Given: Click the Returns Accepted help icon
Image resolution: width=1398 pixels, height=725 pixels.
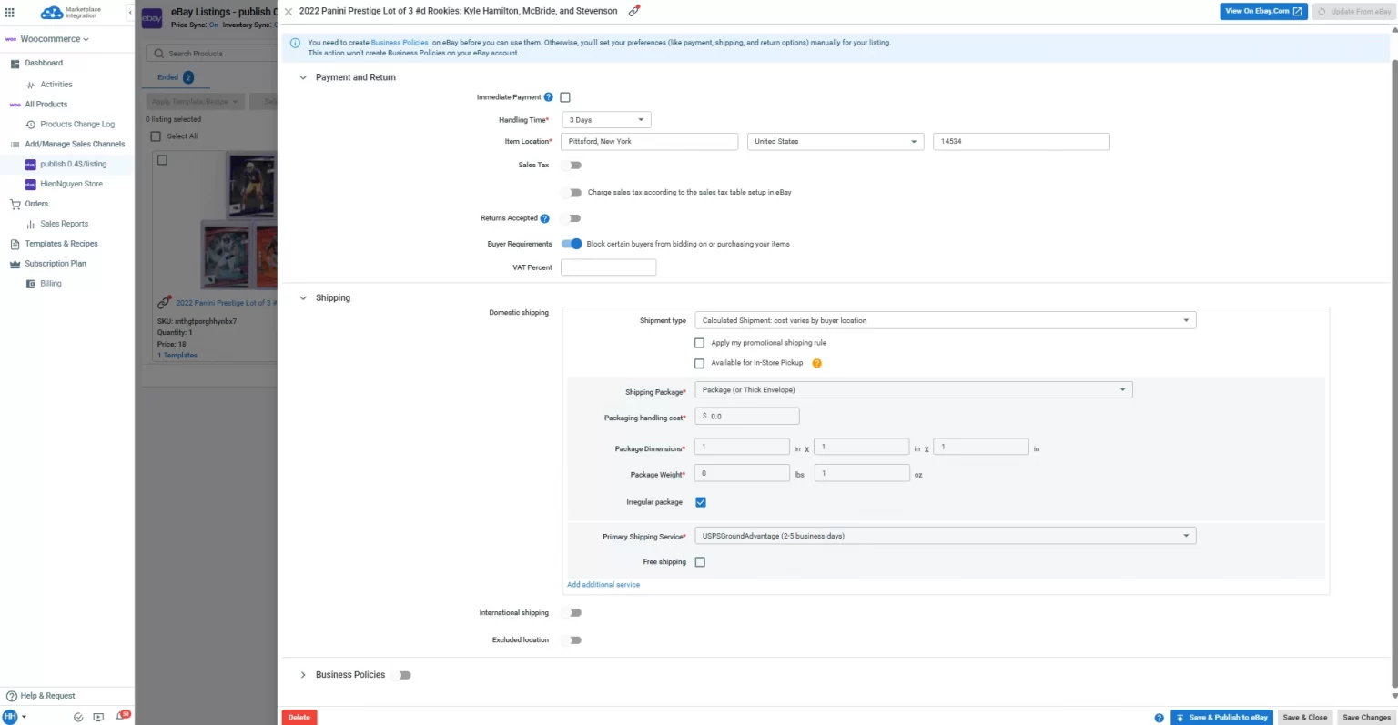Looking at the screenshot, I should [x=545, y=218].
